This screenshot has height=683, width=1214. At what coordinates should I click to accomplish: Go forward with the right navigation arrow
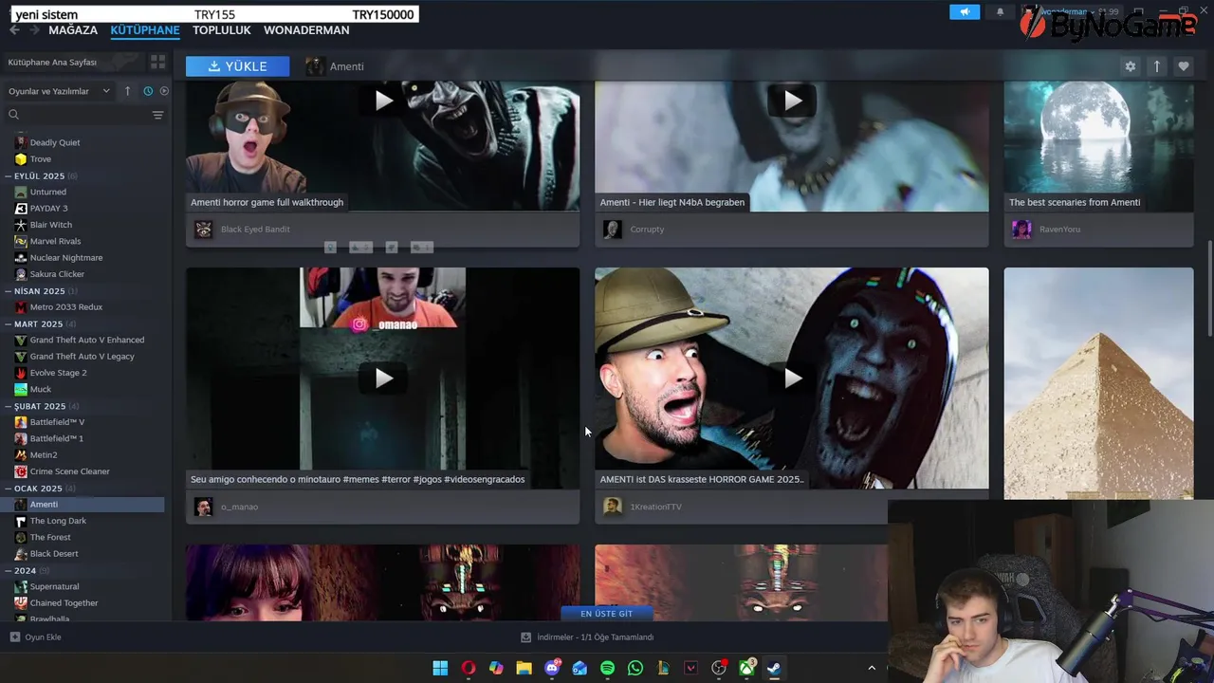[34, 30]
